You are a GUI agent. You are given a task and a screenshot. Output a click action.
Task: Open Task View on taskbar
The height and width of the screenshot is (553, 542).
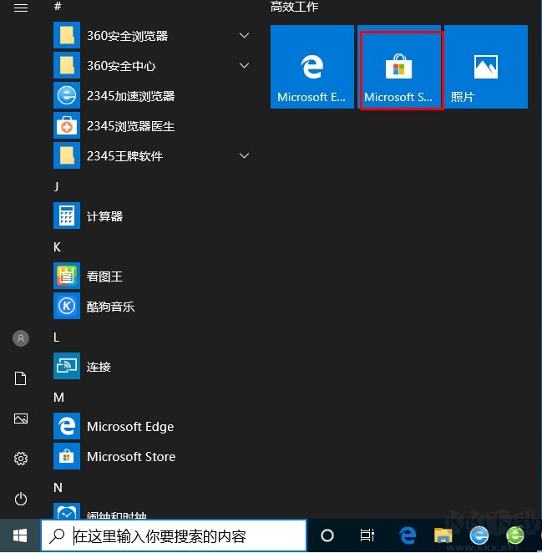(367, 535)
